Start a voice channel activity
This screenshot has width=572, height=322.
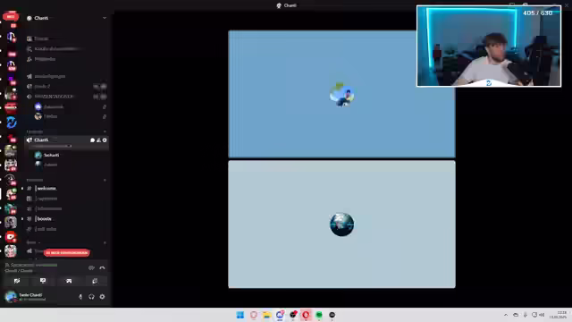pos(69,281)
